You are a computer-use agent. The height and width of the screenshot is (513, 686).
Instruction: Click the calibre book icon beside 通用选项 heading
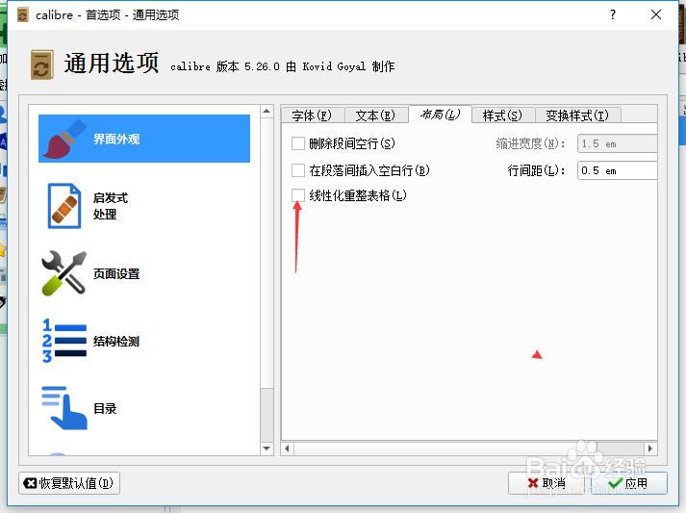pyautogui.click(x=42, y=64)
